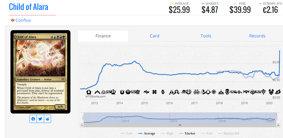This screenshot has height=138, width=283.
Task: Click the Theros set icon right of M14
Action: coord(113,92)
